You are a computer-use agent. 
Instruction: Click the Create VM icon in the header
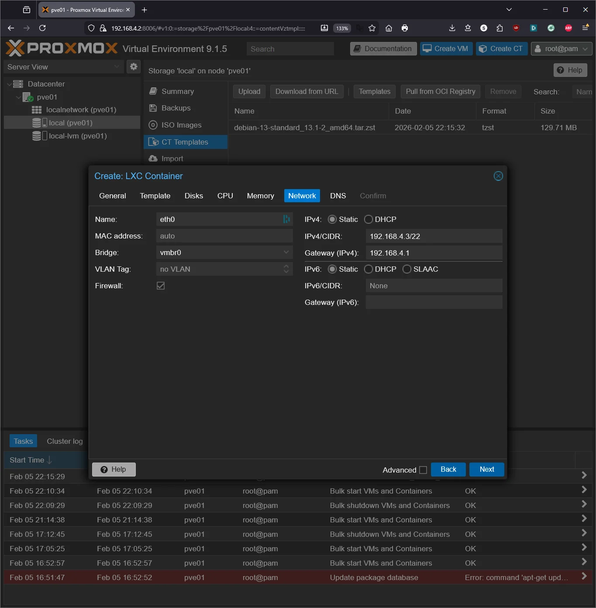point(427,48)
